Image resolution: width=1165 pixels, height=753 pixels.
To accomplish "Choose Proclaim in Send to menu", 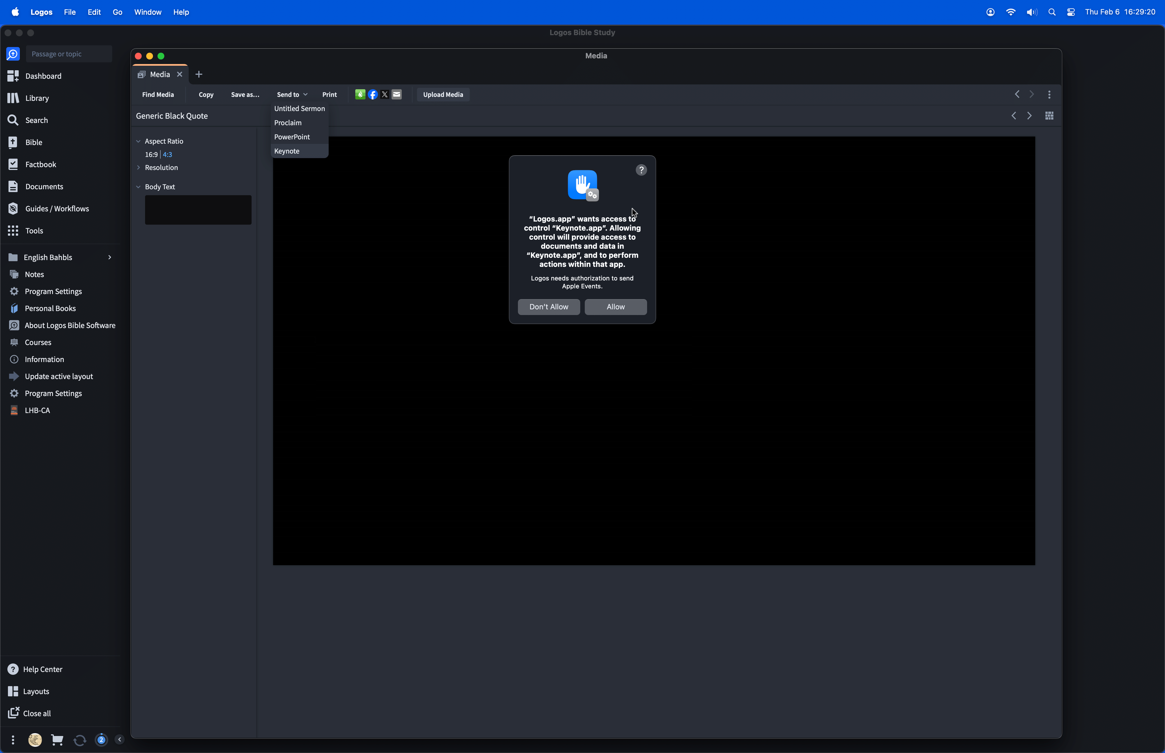I will [299, 123].
